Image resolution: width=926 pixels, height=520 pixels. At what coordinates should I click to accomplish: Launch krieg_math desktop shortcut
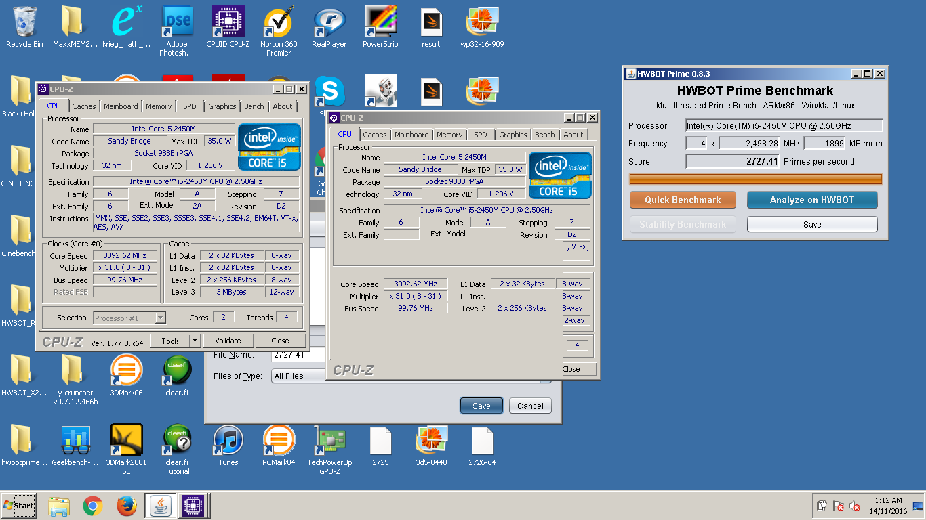pyautogui.click(x=126, y=27)
